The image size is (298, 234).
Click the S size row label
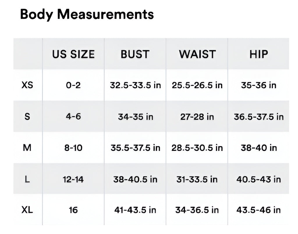27,117
